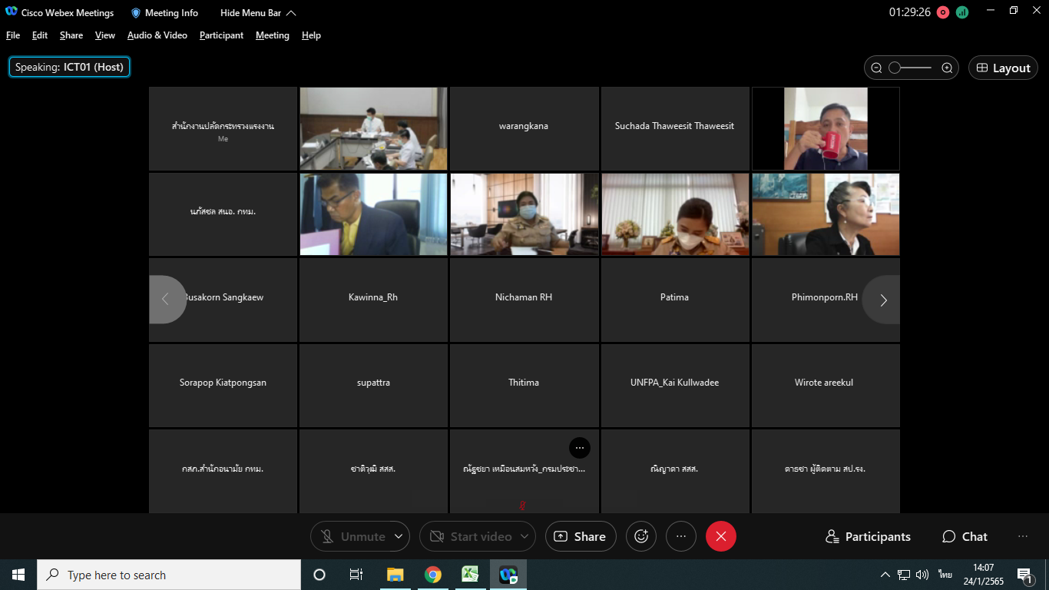The width and height of the screenshot is (1049, 590).
Task: Open Excel from the Windows taskbar
Action: [x=470, y=575]
